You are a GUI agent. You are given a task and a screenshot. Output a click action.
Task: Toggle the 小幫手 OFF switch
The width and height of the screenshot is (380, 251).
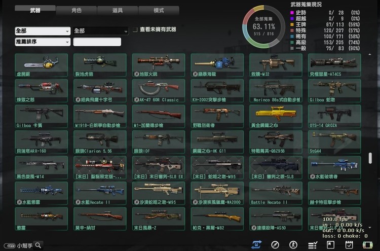tap(10, 245)
